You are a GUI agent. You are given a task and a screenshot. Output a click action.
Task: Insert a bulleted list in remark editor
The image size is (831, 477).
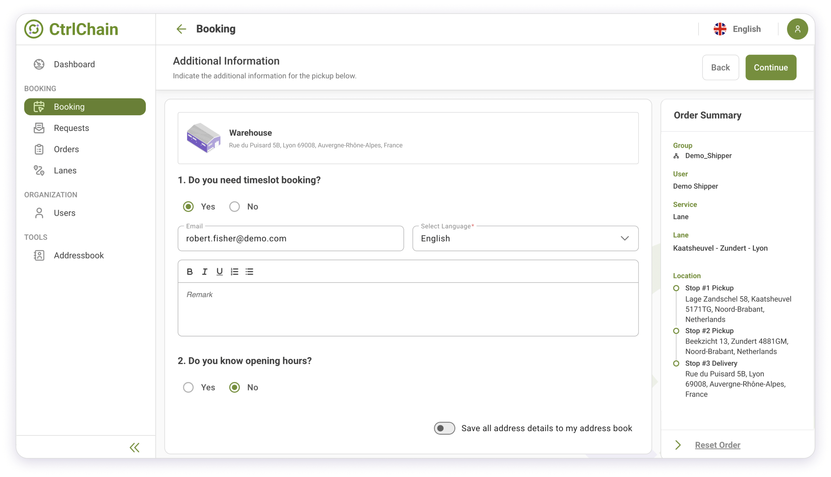249,272
